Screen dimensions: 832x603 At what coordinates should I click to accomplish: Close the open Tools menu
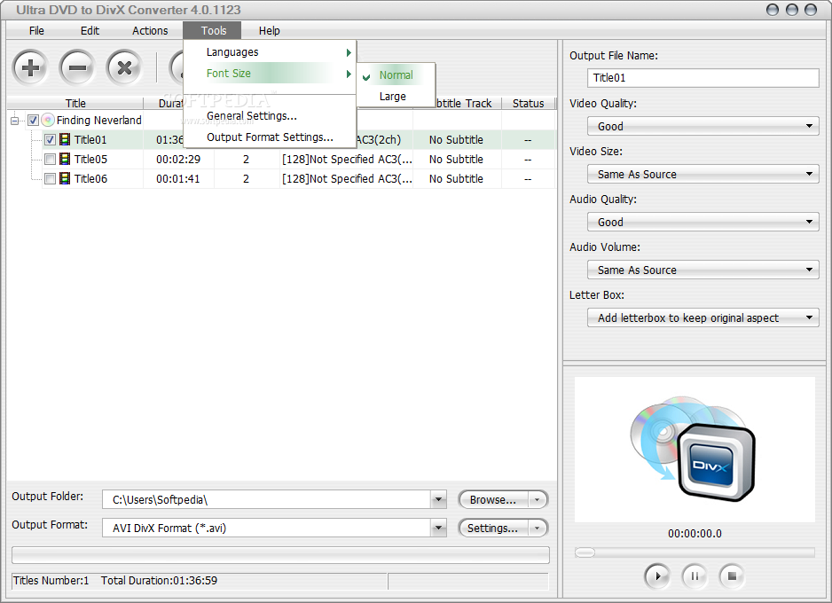pyautogui.click(x=212, y=31)
